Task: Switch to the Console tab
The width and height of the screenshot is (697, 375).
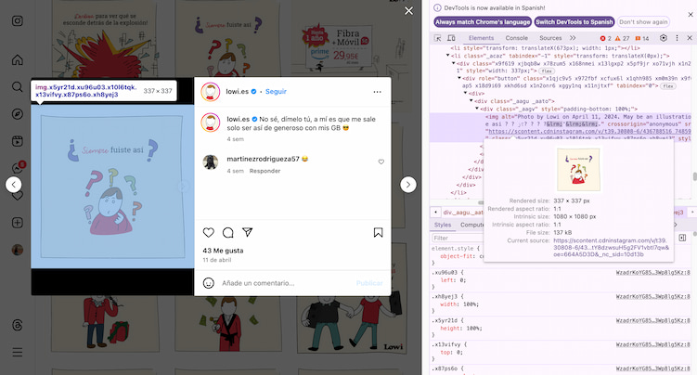Action: (x=517, y=38)
